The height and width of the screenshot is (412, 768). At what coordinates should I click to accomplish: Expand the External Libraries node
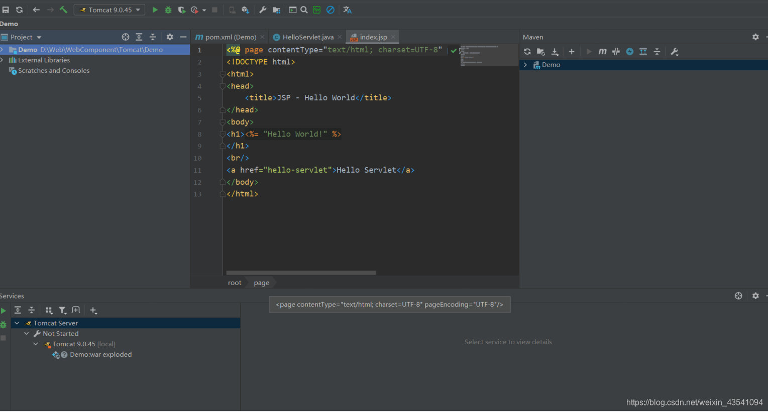coord(3,60)
